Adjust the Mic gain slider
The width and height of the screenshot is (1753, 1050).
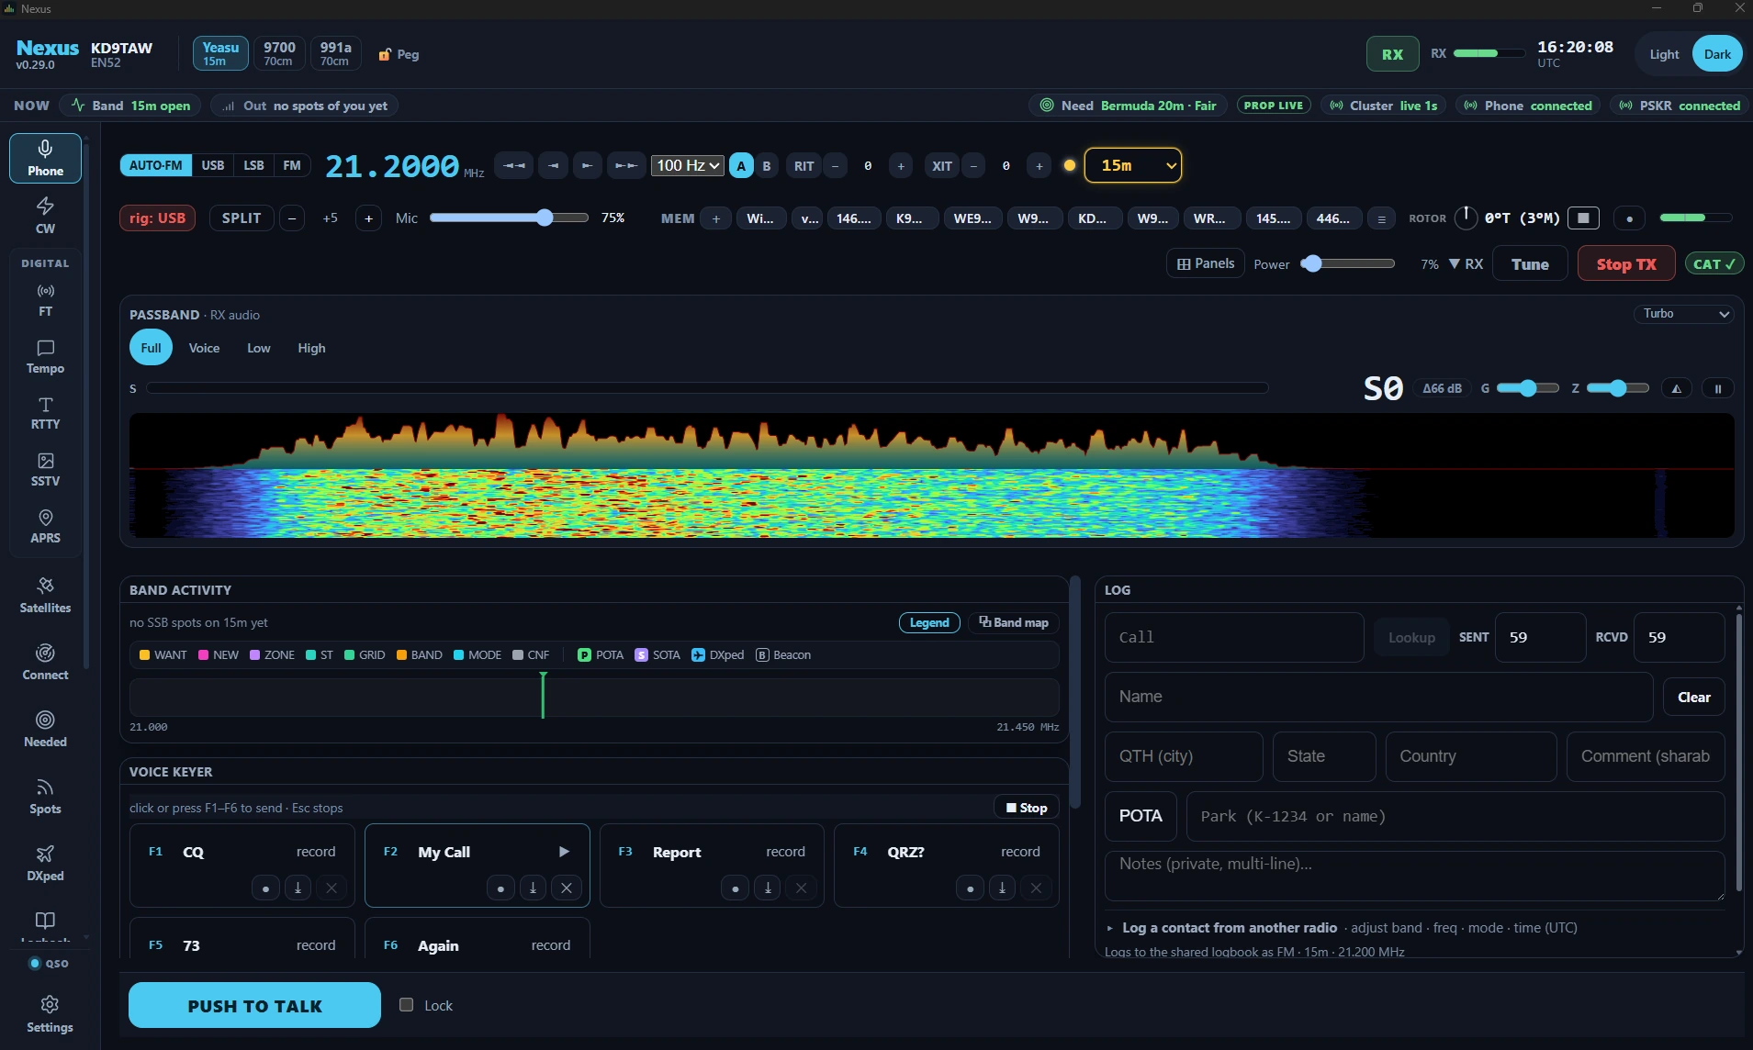pos(509,218)
